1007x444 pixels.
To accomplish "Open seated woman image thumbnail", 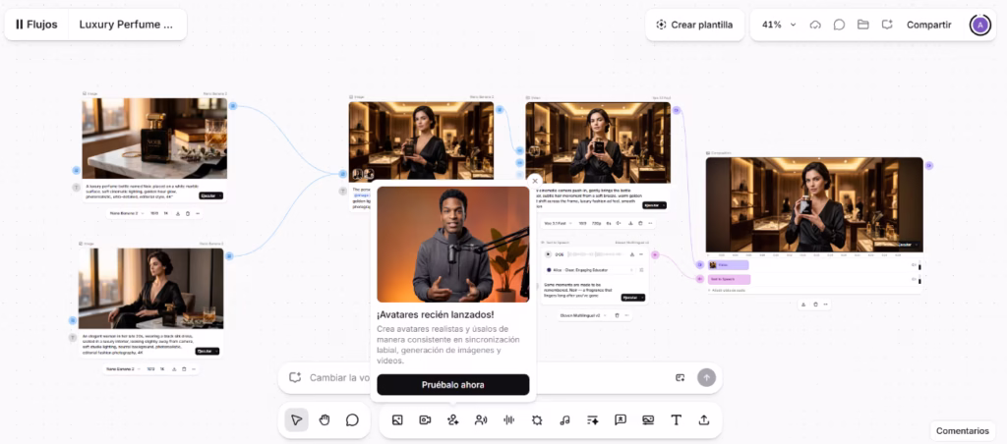I will (150, 288).
